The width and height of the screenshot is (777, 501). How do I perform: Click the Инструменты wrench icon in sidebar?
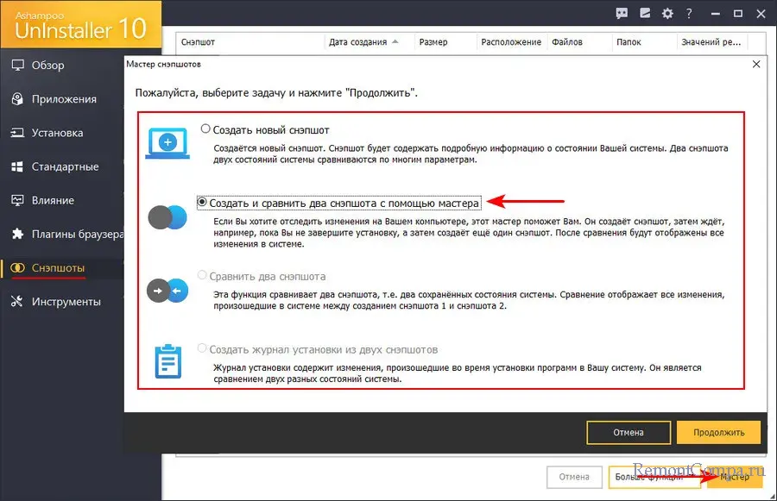[16, 302]
